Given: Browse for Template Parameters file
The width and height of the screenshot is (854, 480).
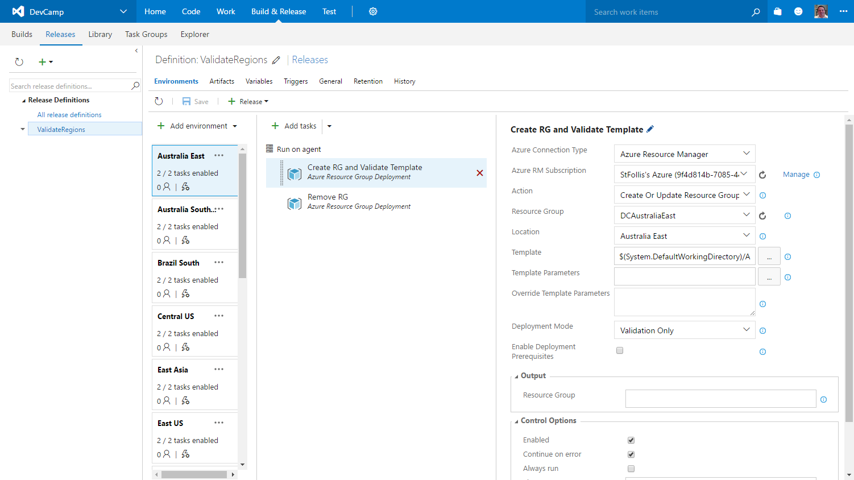Looking at the screenshot, I should (x=769, y=277).
